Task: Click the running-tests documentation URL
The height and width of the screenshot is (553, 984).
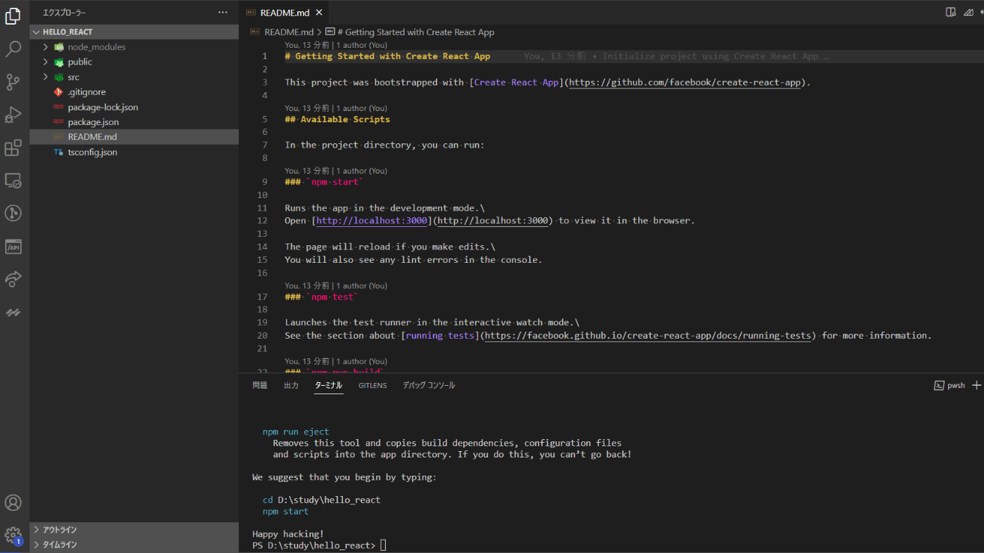Action: coord(648,335)
